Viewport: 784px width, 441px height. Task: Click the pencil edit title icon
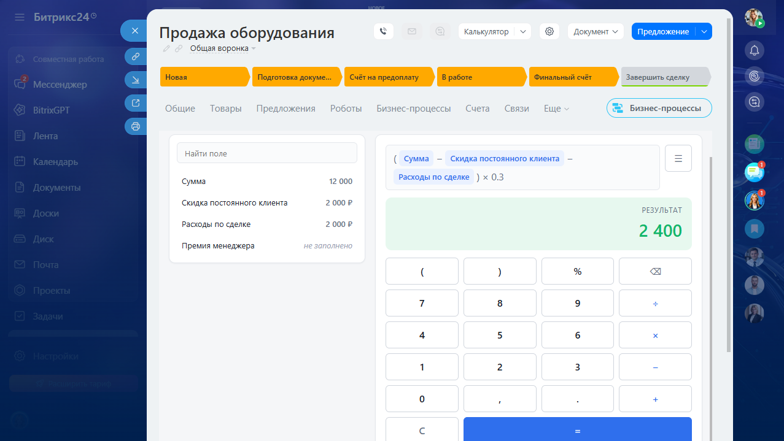pos(166,48)
